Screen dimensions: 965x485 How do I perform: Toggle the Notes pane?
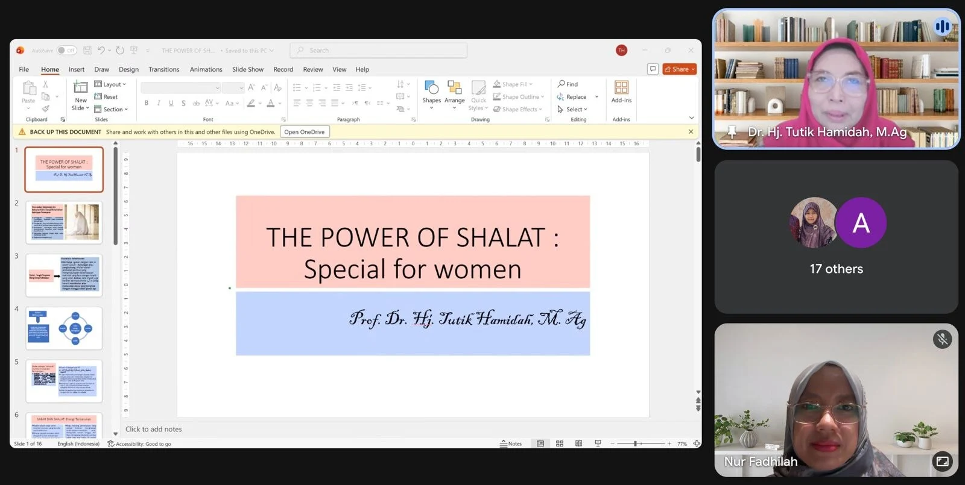point(511,443)
